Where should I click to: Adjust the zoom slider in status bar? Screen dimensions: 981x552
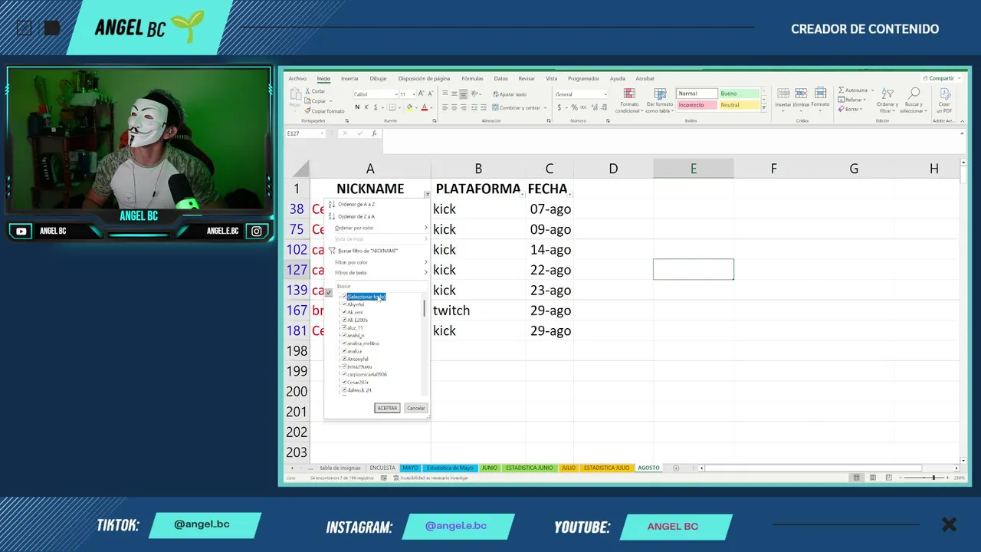tap(933, 478)
